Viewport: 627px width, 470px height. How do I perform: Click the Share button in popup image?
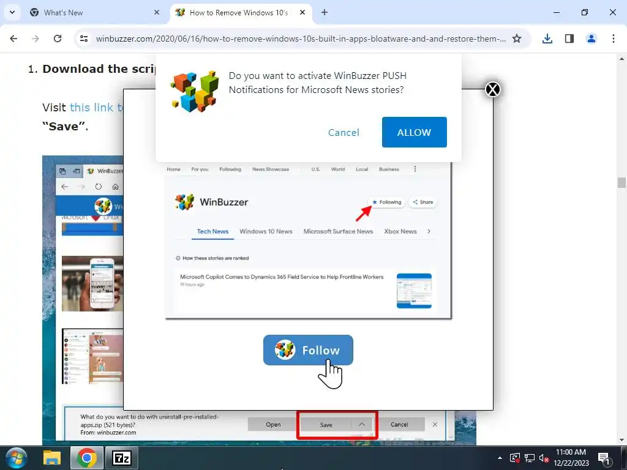click(422, 202)
